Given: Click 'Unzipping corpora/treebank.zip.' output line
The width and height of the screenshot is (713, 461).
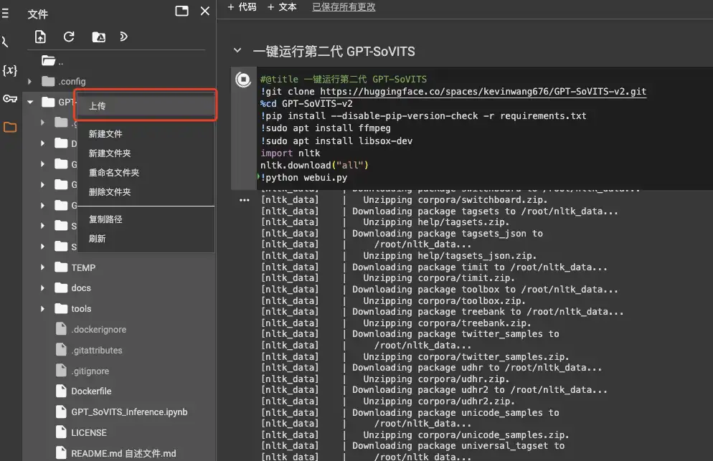Looking at the screenshot, I should tap(447, 323).
